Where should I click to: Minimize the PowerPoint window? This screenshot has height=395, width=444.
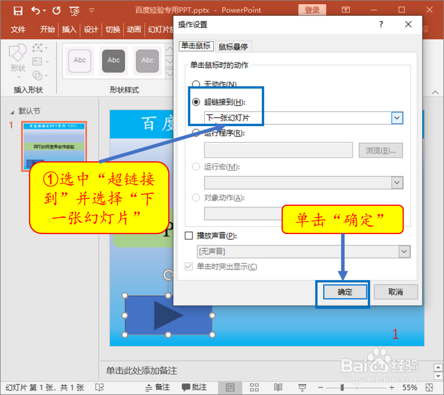(x=374, y=10)
